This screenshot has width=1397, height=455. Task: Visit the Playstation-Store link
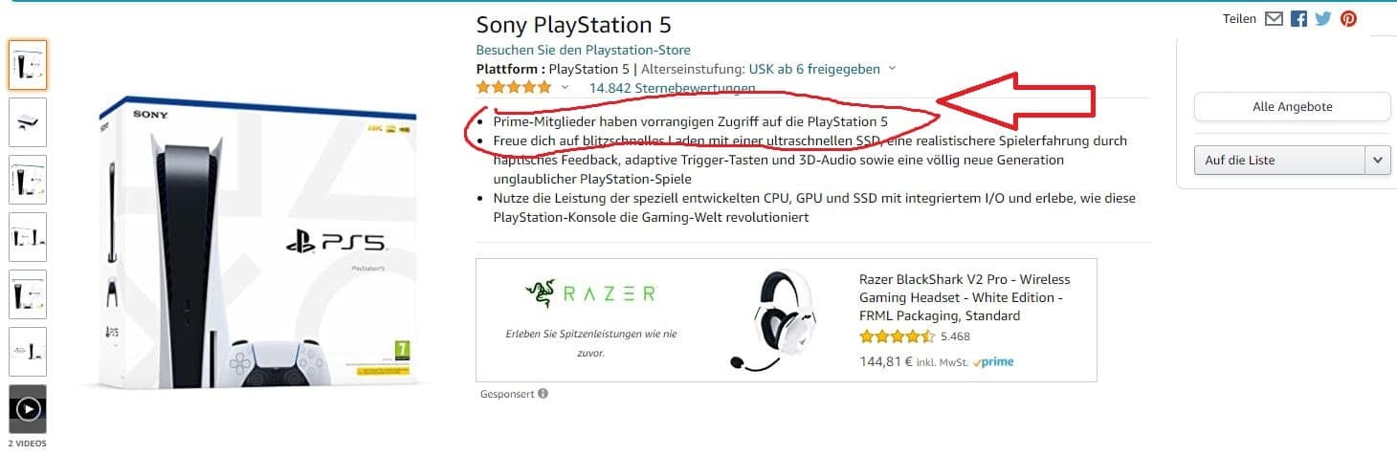(583, 50)
